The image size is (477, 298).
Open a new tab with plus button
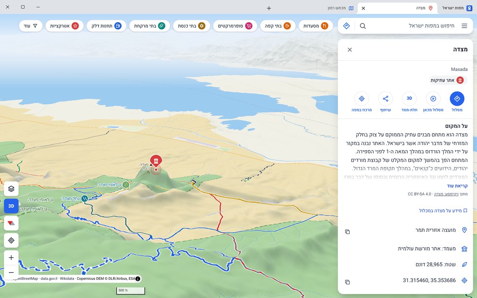pyautogui.click(x=269, y=8)
